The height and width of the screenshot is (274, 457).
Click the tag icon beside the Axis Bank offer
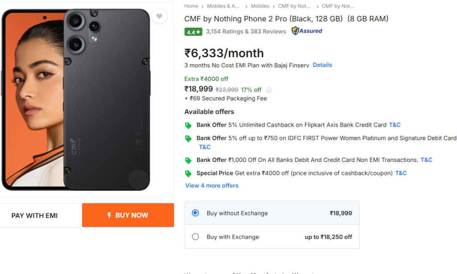point(188,125)
